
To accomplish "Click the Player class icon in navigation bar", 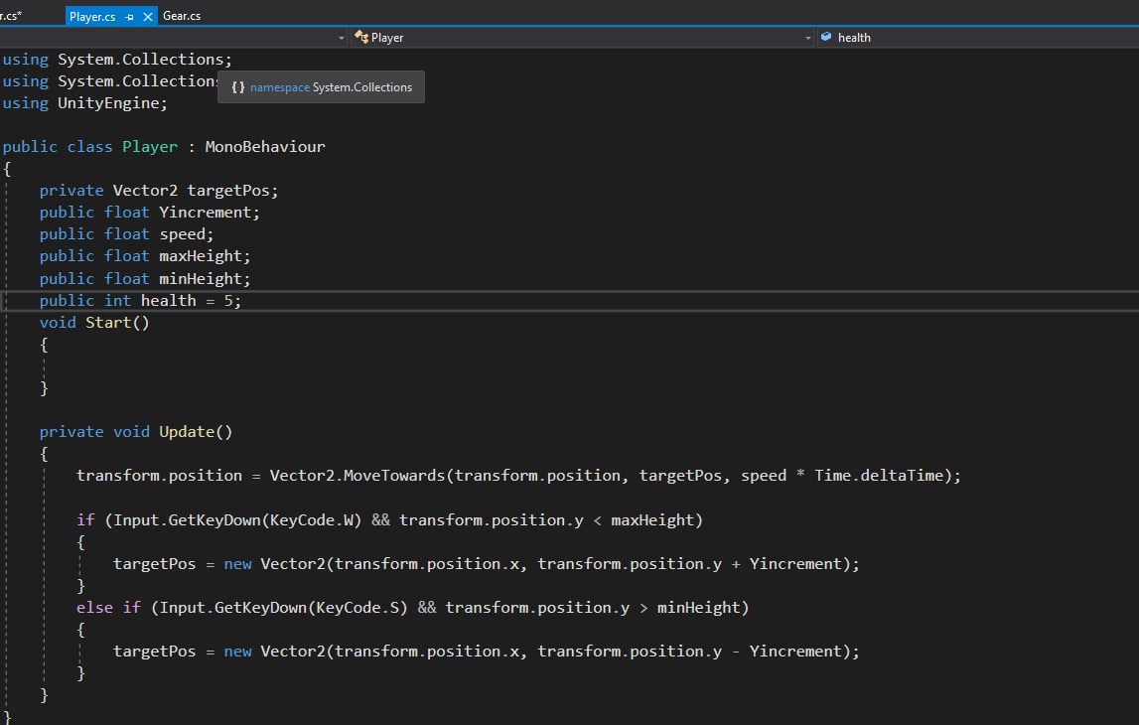I will click(x=361, y=38).
